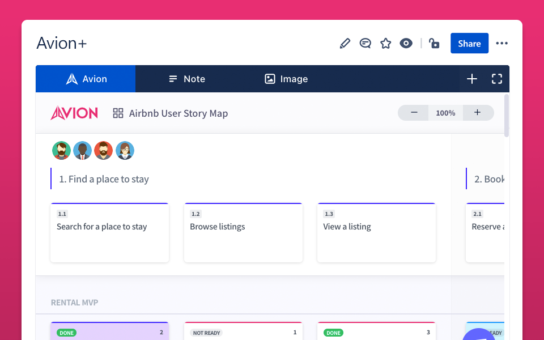Click the Avion logo

[74, 113]
